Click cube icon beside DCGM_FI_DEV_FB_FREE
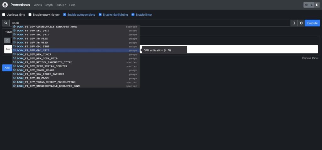This screenshot has width=322, height=150. point(14,39)
